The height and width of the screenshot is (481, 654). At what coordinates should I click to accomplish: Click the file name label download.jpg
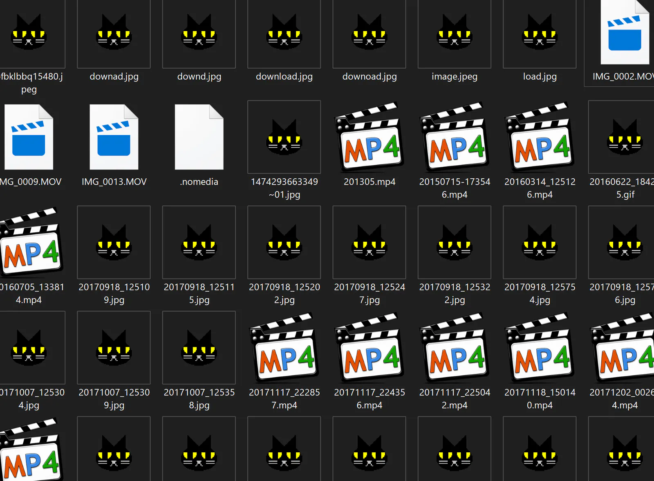(x=284, y=76)
